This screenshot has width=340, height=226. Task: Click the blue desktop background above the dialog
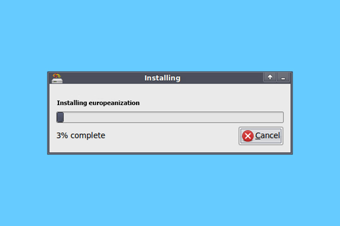170,34
